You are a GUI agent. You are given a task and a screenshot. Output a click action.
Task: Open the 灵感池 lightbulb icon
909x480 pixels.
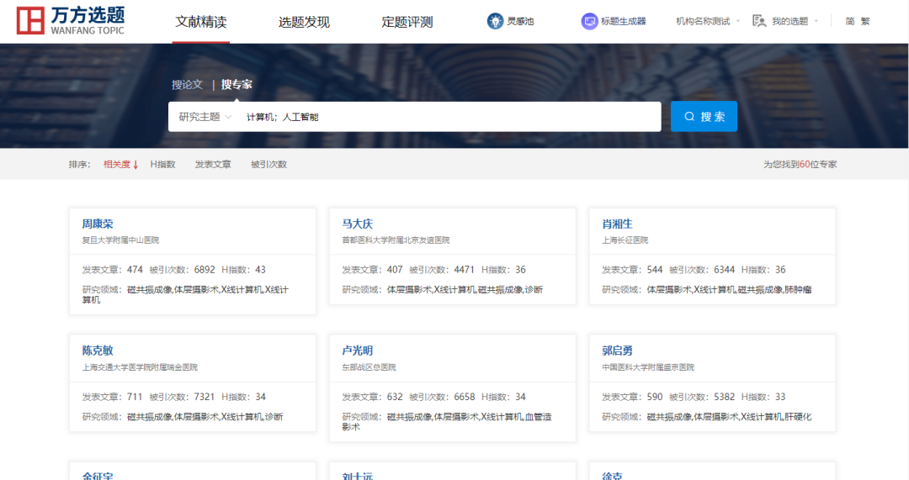495,21
